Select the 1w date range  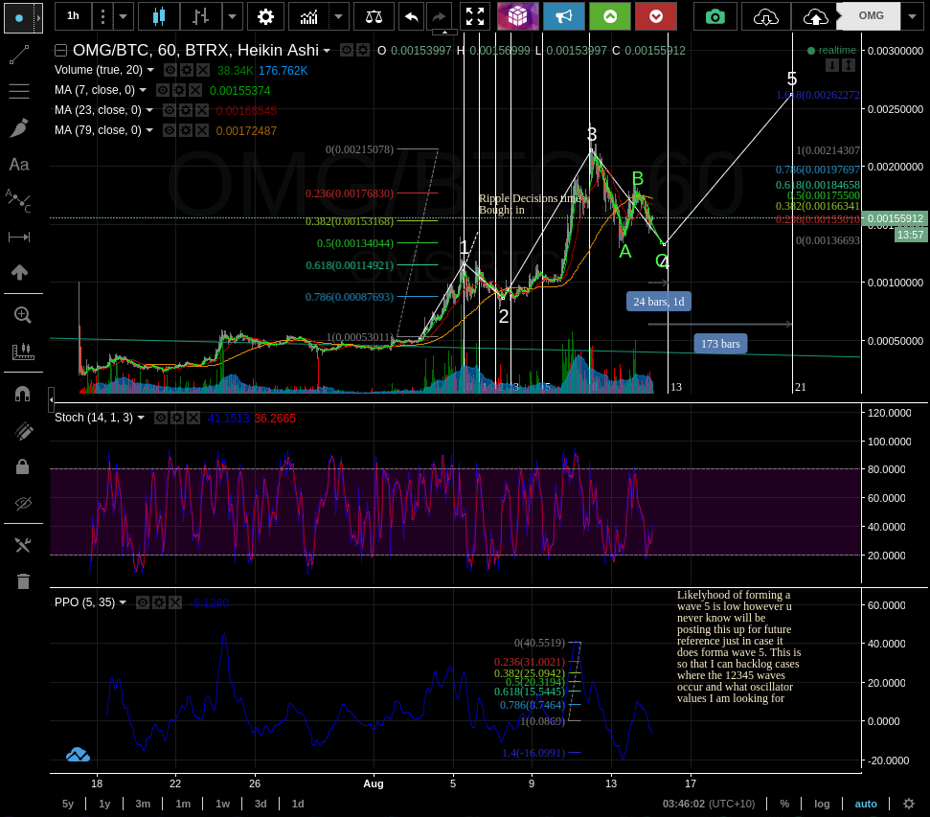point(222,804)
